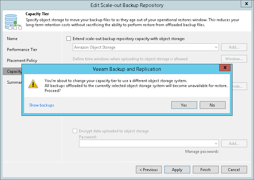This screenshot has height=180, width=254.
Task: Click the 'Proceed?' warning text
Action: [53, 91]
